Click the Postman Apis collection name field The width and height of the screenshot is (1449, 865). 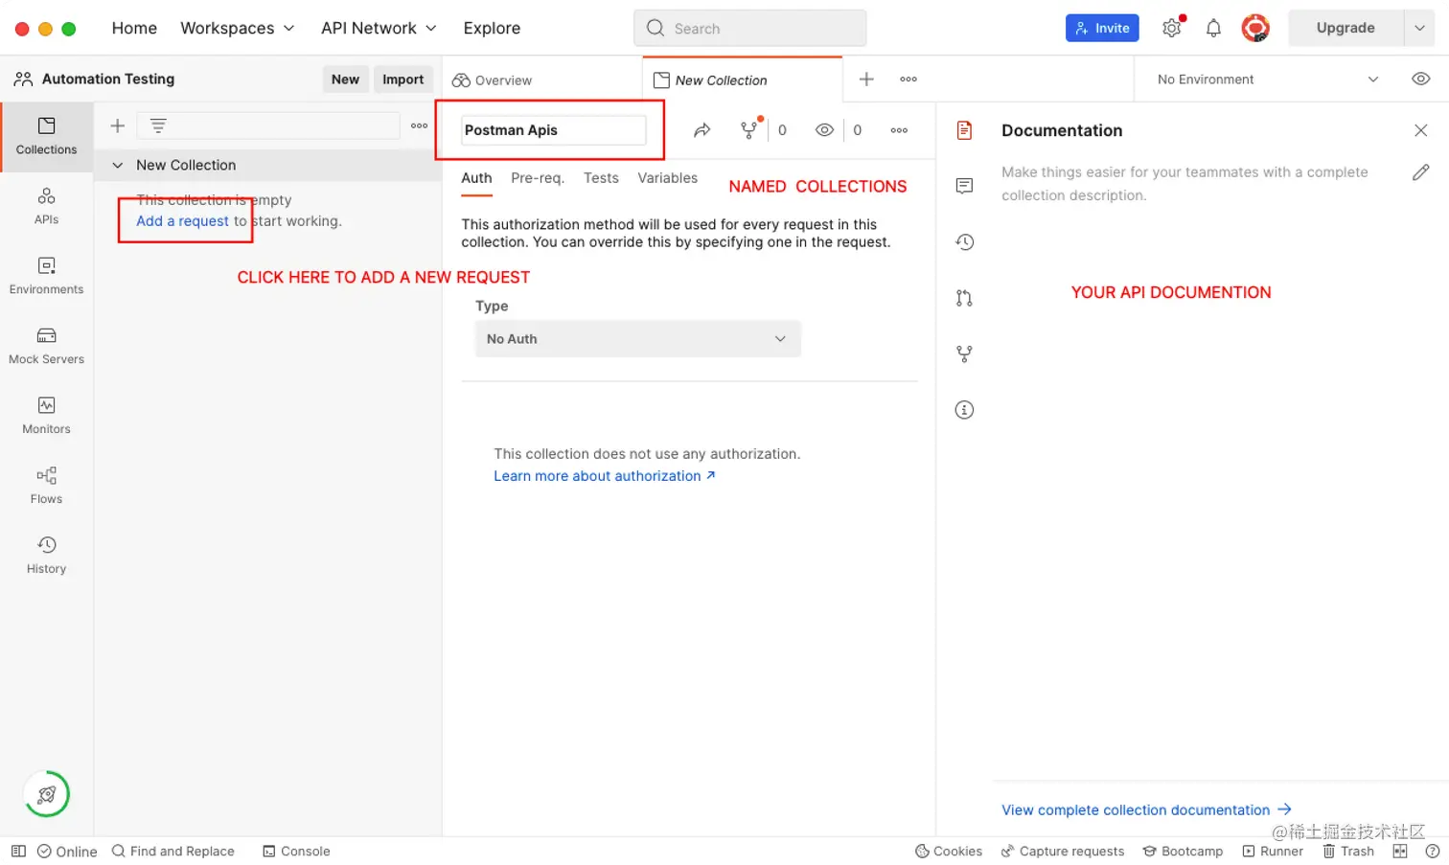pos(553,130)
